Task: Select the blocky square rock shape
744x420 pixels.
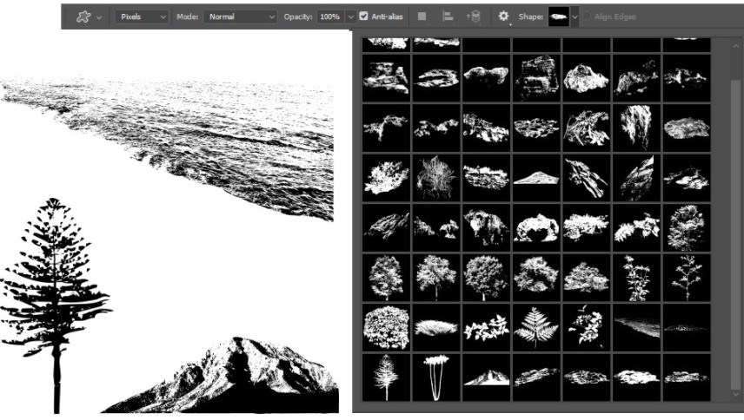Action: [536, 77]
